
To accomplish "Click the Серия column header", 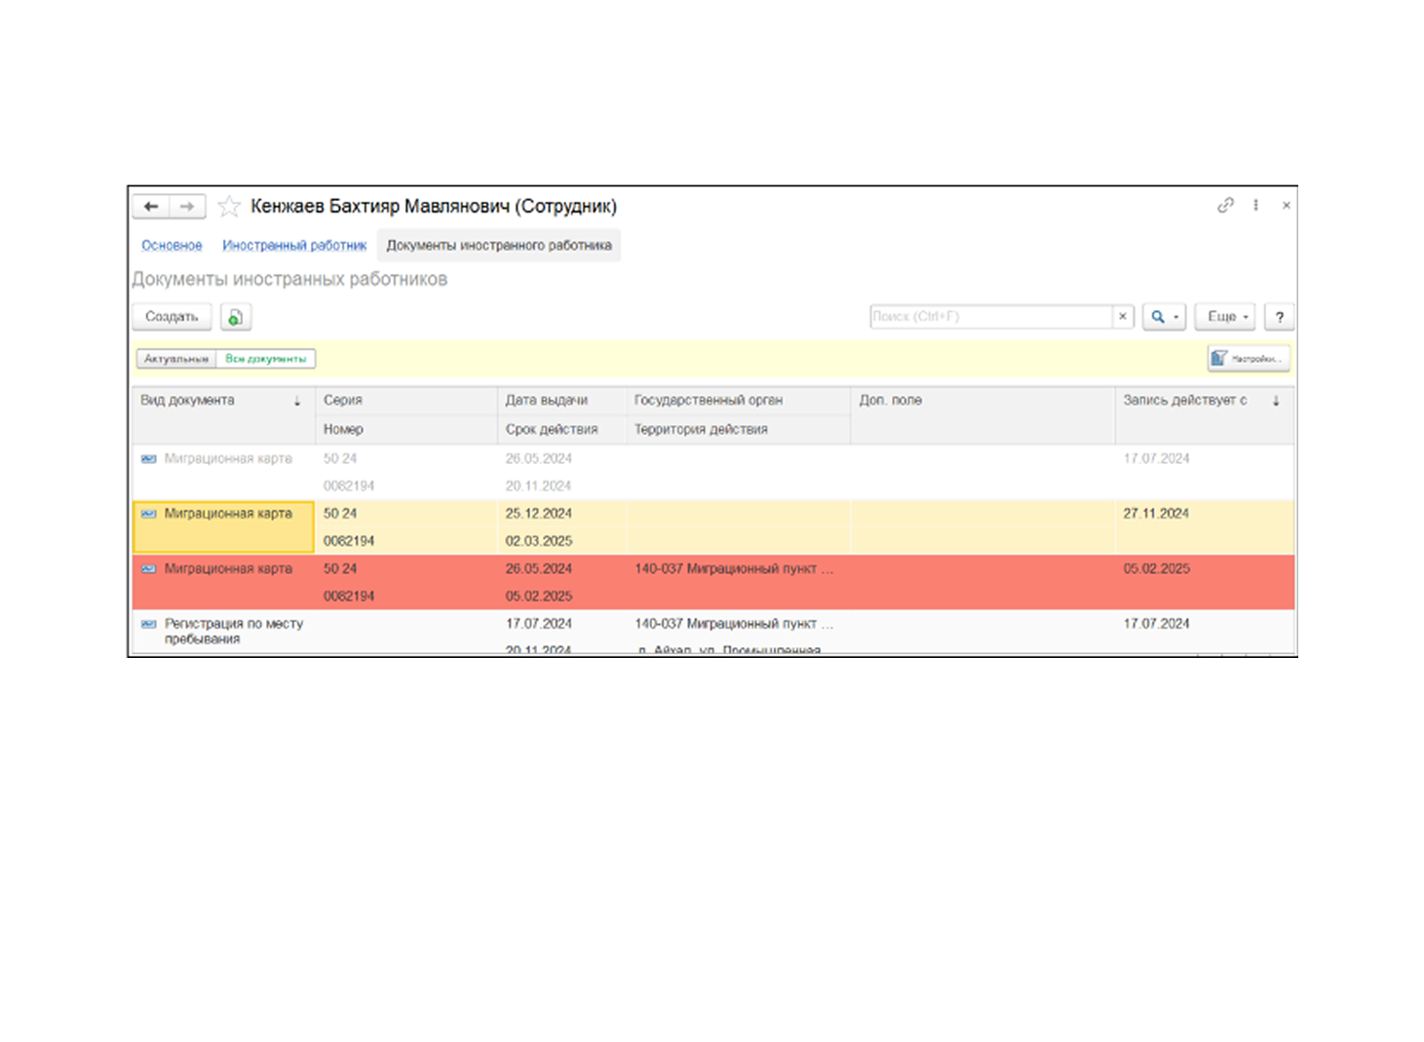I will pyautogui.click(x=406, y=401).
